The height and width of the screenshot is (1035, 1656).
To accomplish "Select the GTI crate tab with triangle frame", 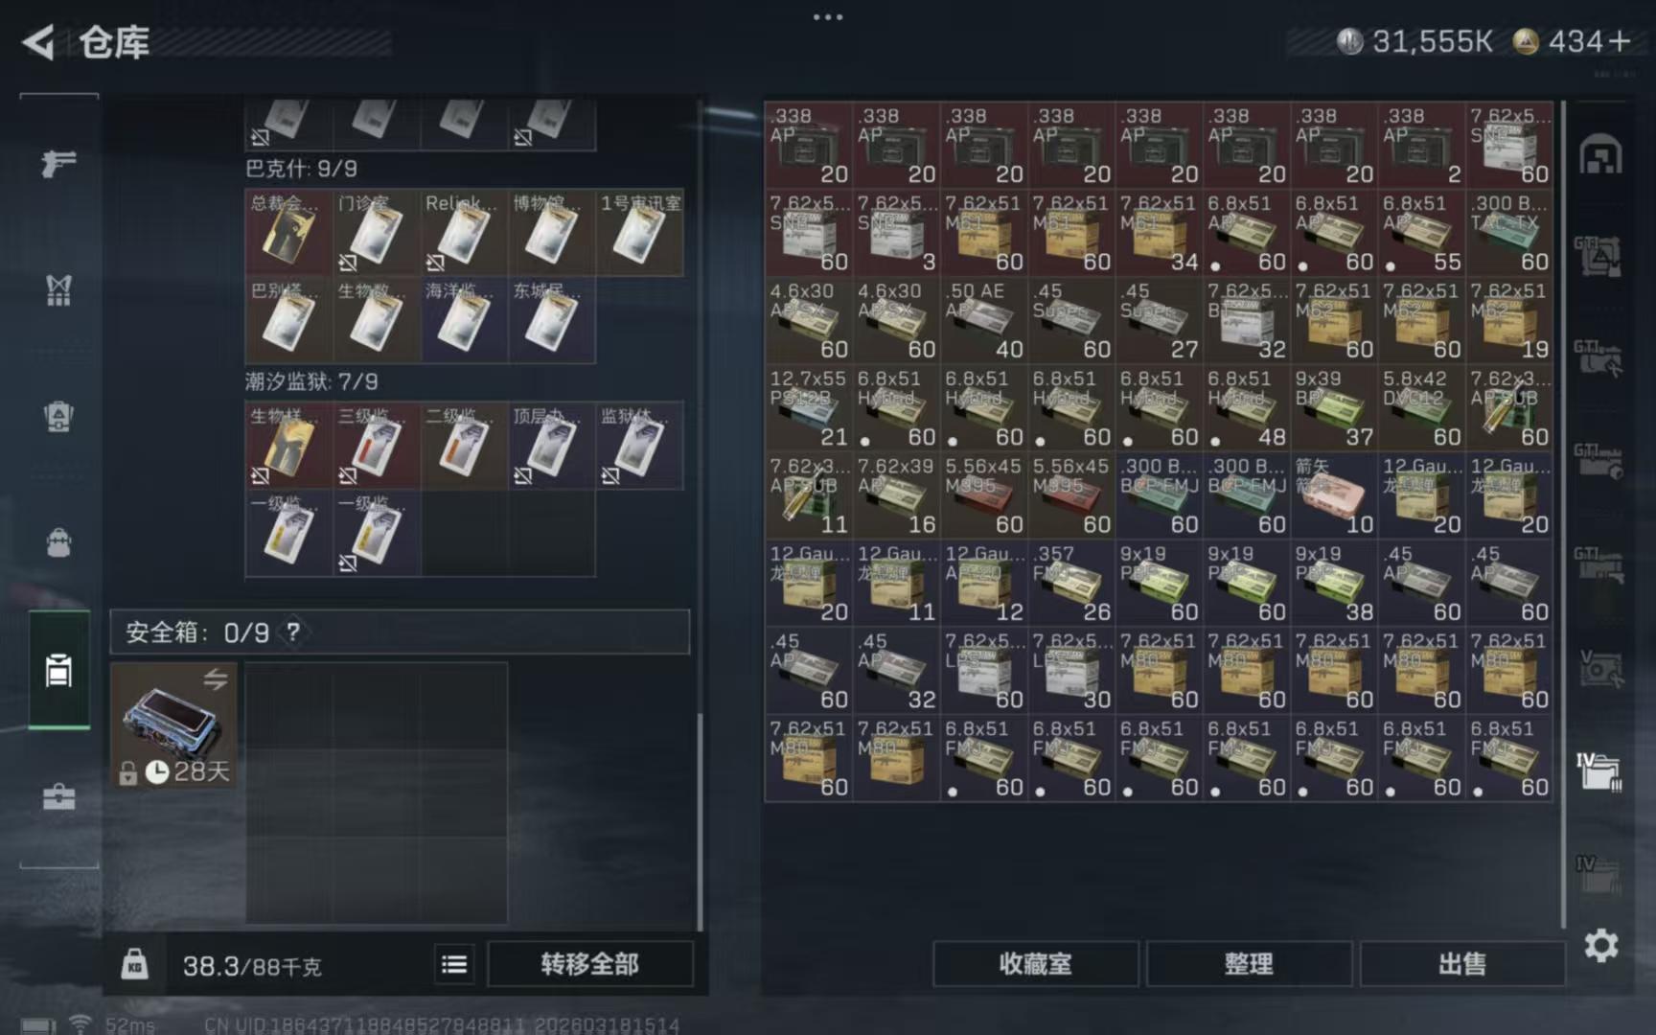I will [x=1598, y=256].
